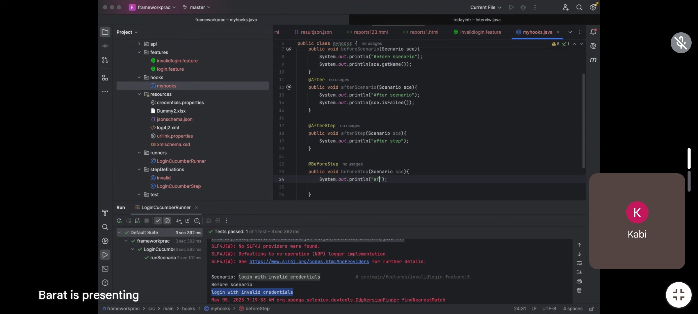Expand the api folder
The height and width of the screenshot is (314, 698).
click(139, 44)
